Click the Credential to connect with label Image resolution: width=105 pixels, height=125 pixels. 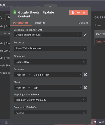point(28,30)
